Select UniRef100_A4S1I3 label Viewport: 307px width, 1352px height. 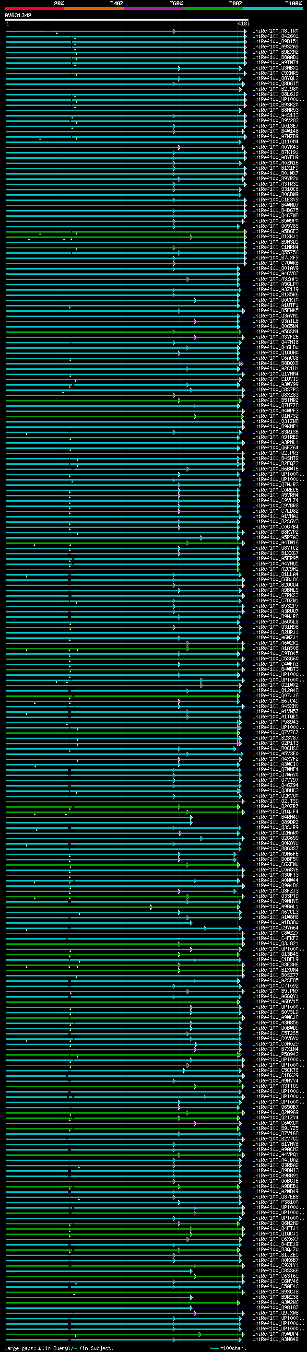point(275,116)
